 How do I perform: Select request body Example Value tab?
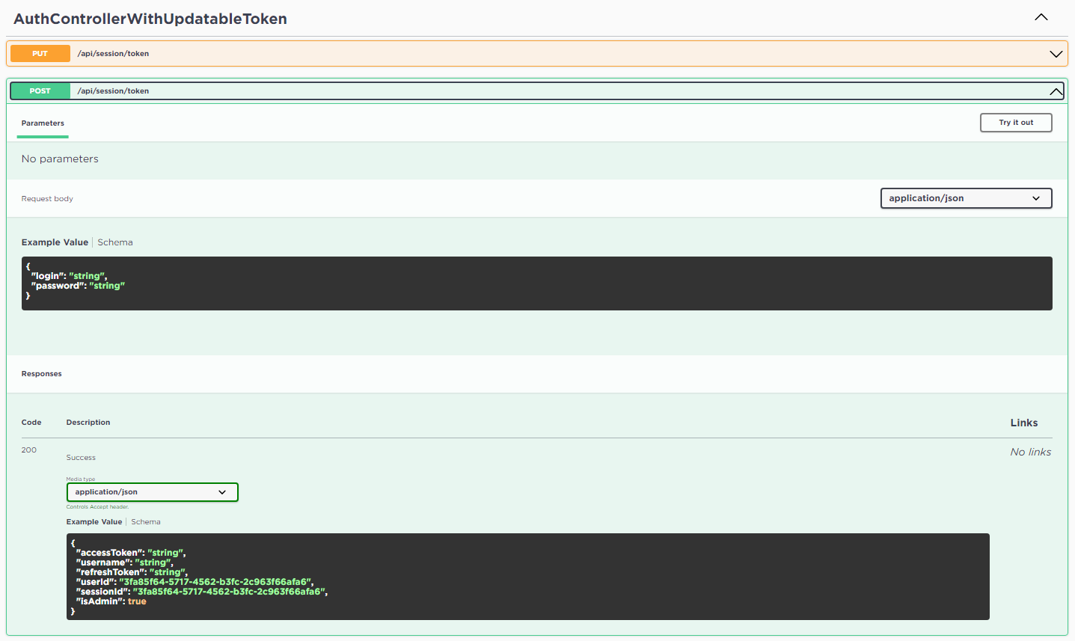pyautogui.click(x=55, y=242)
